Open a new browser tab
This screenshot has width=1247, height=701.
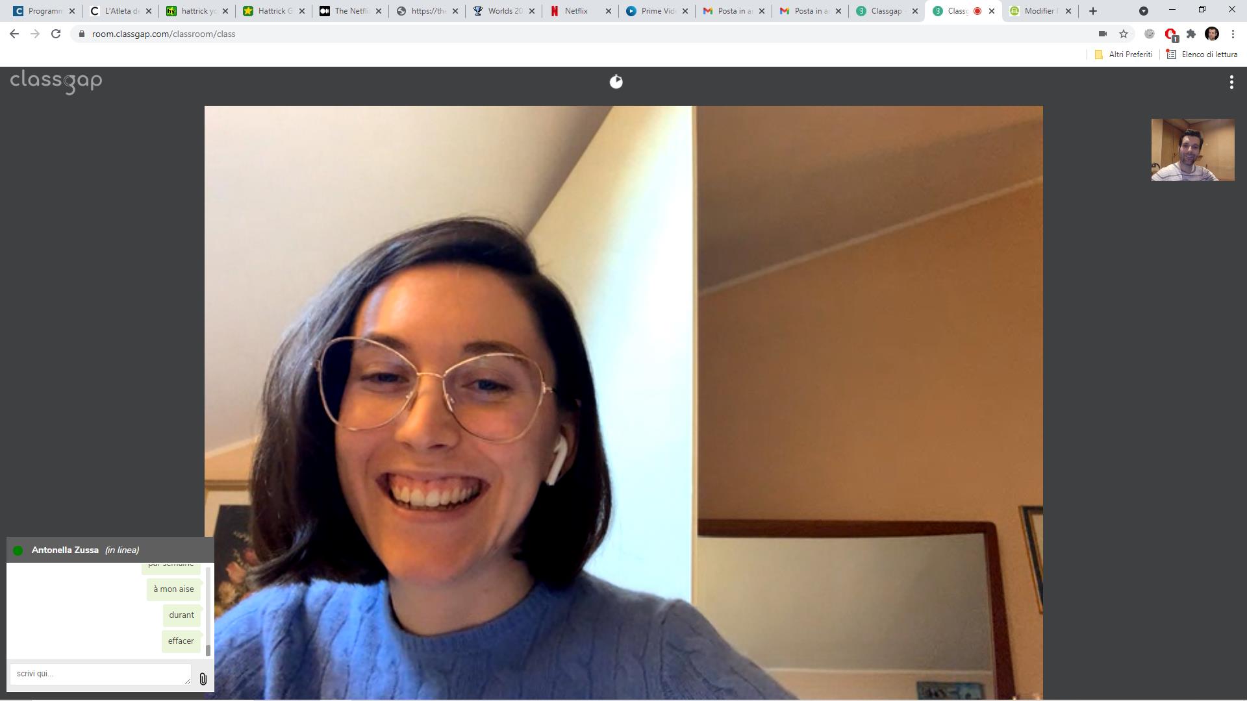[x=1093, y=11]
